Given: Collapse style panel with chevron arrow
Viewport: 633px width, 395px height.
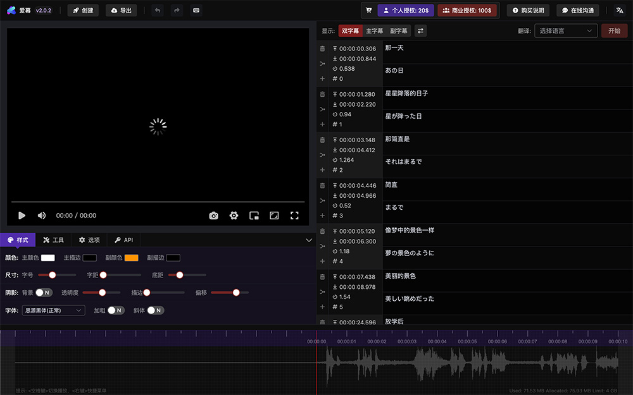Looking at the screenshot, I should (309, 240).
